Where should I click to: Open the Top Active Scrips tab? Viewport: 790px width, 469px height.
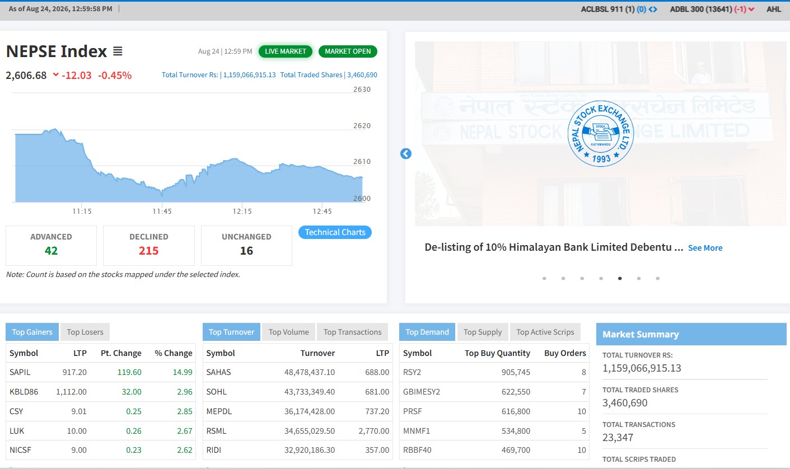pos(545,332)
